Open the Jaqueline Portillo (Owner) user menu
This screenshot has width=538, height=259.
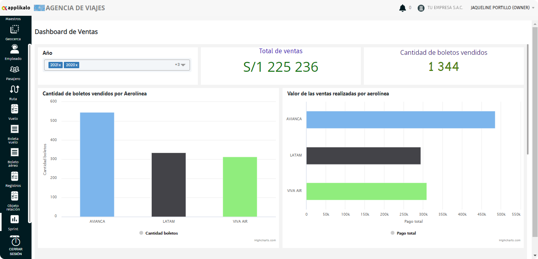[503, 8]
